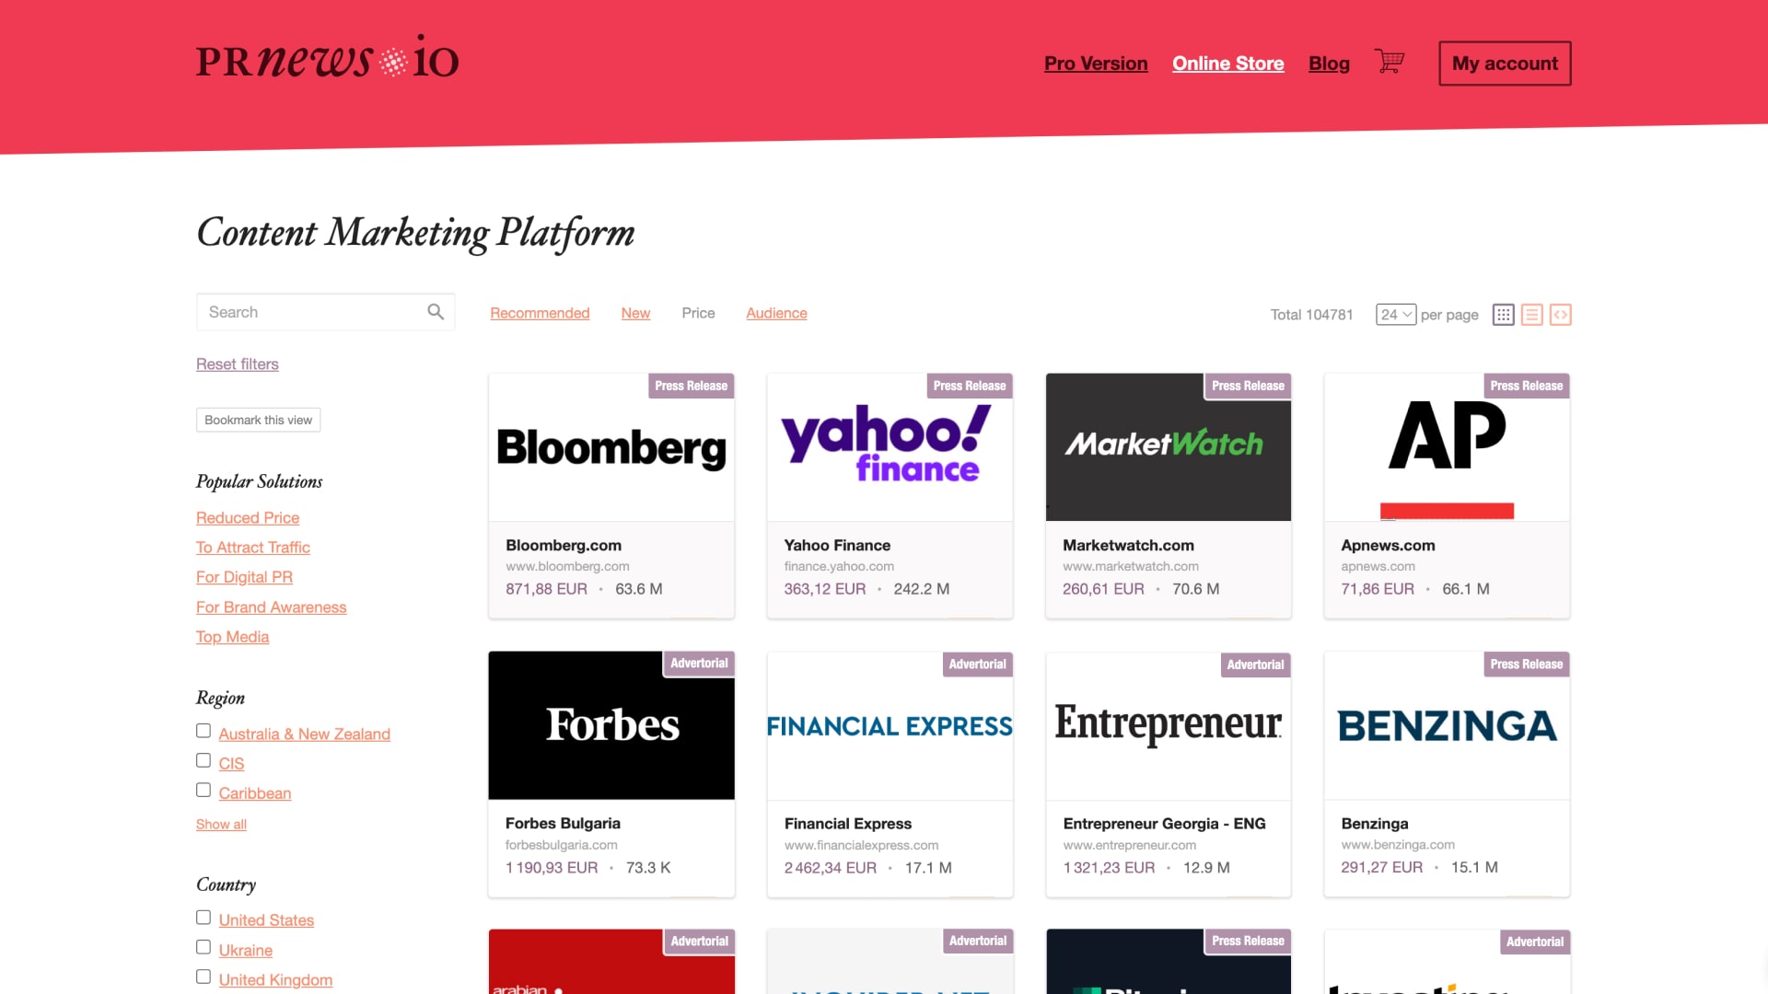Image resolution: width=1768 pixels, height=994 pixels.
Task: Open the Bloomberg logo thumbnail
Action: 611,447
